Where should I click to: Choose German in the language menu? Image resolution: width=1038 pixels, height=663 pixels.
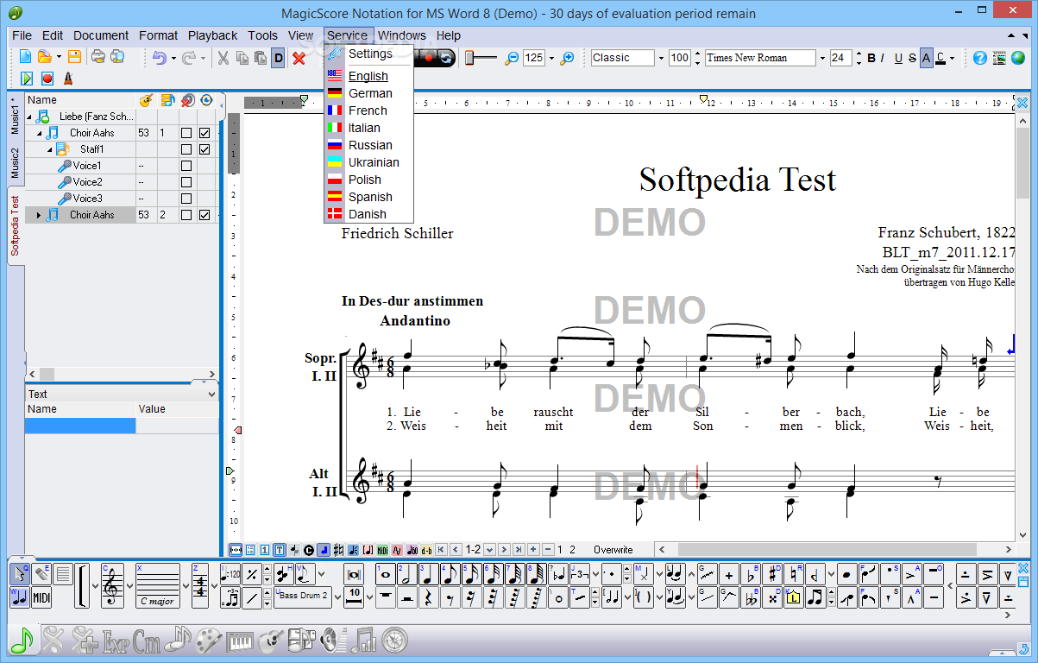369,93
